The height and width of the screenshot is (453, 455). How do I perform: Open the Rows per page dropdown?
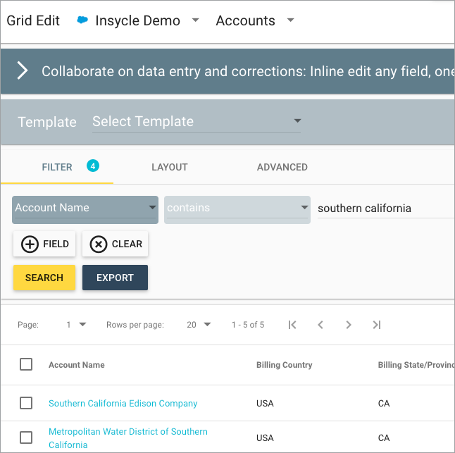199,325
